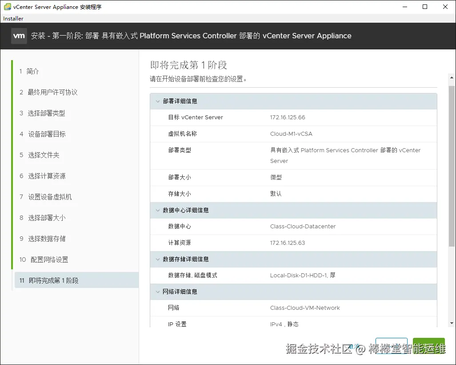456x365 pixels.
Task: Click the 存储大小 label
Action: point(180,194)
